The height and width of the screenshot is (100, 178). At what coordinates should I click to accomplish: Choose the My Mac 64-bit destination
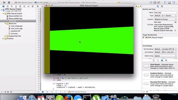point(41,2)
